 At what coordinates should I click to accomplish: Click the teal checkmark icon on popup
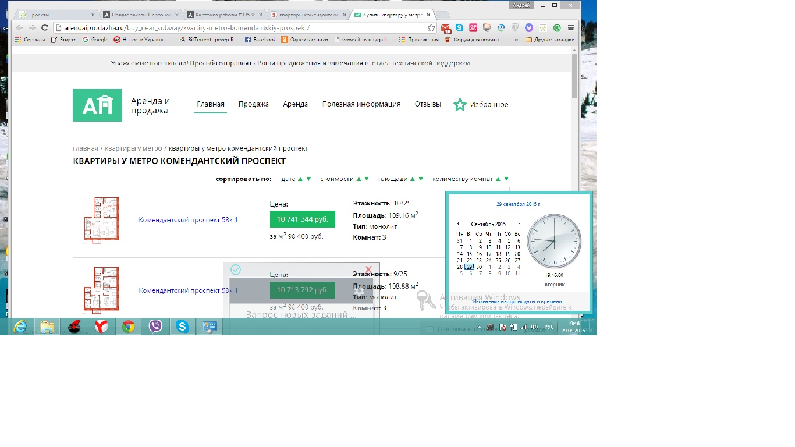[x=236, y=269]
